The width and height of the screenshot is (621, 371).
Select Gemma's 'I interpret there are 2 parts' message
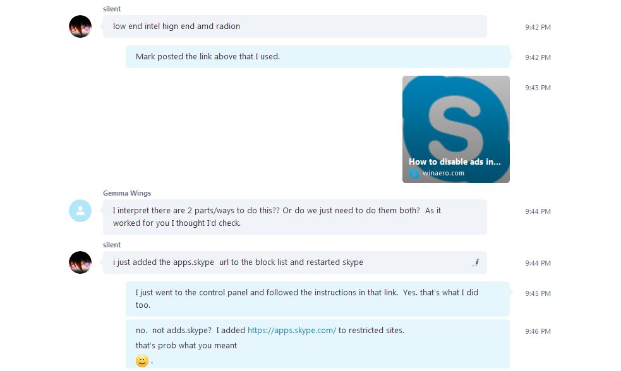[x=277, y=216]
